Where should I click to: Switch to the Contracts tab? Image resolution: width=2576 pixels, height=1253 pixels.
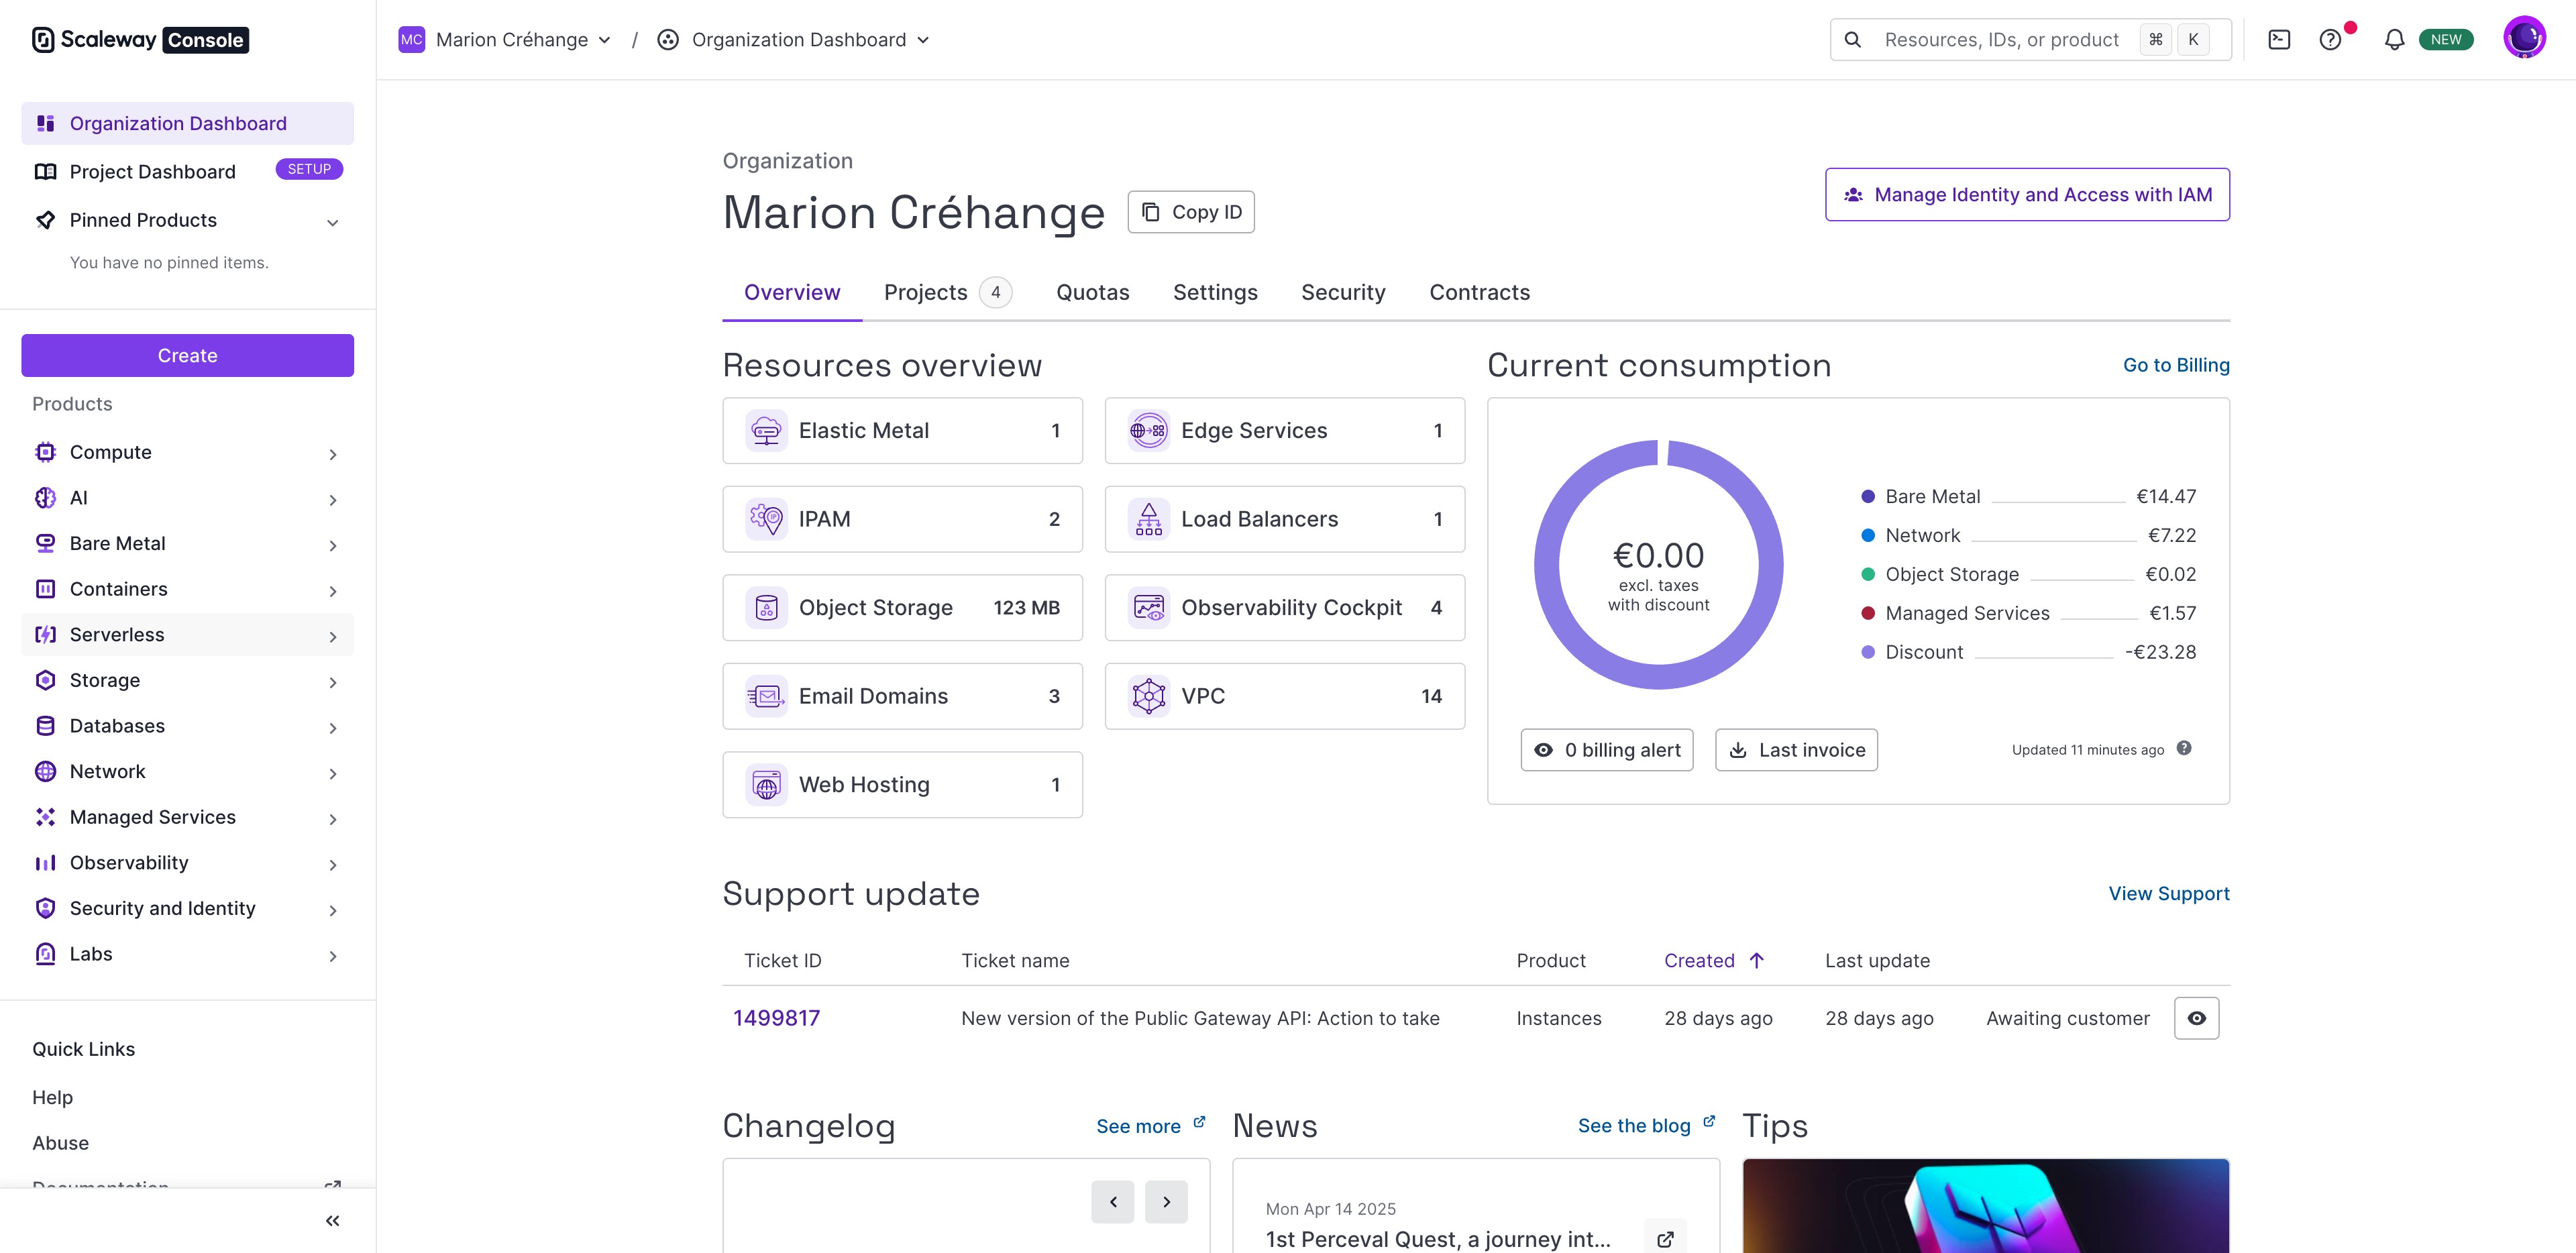(x=1479, y=293)
